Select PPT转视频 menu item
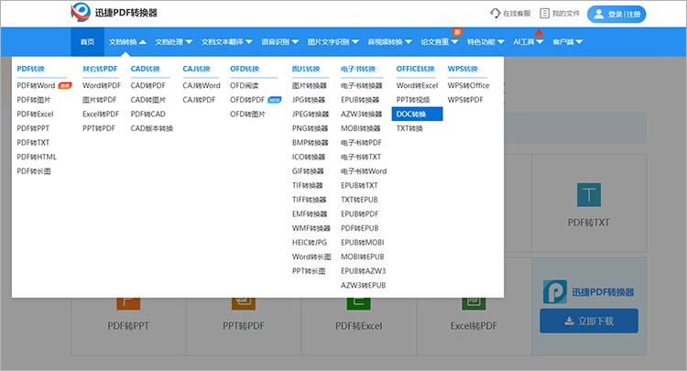 click(413, 100)
